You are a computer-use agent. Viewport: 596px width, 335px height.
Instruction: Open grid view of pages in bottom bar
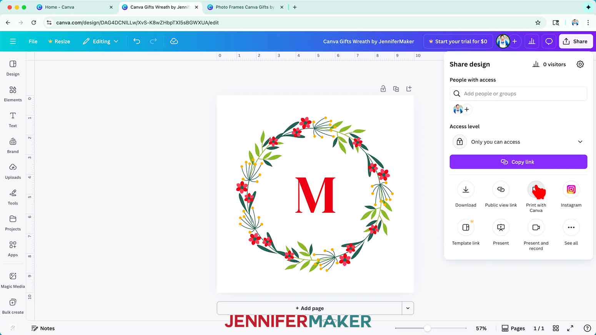coord(556,328)
